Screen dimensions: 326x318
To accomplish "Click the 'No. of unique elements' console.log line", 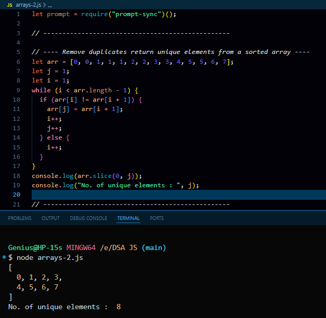I will [x=115, y=185].
